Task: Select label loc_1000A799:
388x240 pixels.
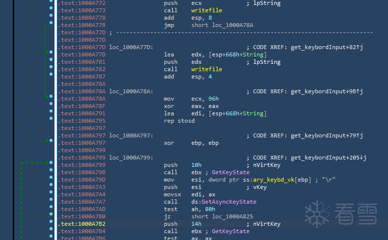Action: tap(131, 158)
